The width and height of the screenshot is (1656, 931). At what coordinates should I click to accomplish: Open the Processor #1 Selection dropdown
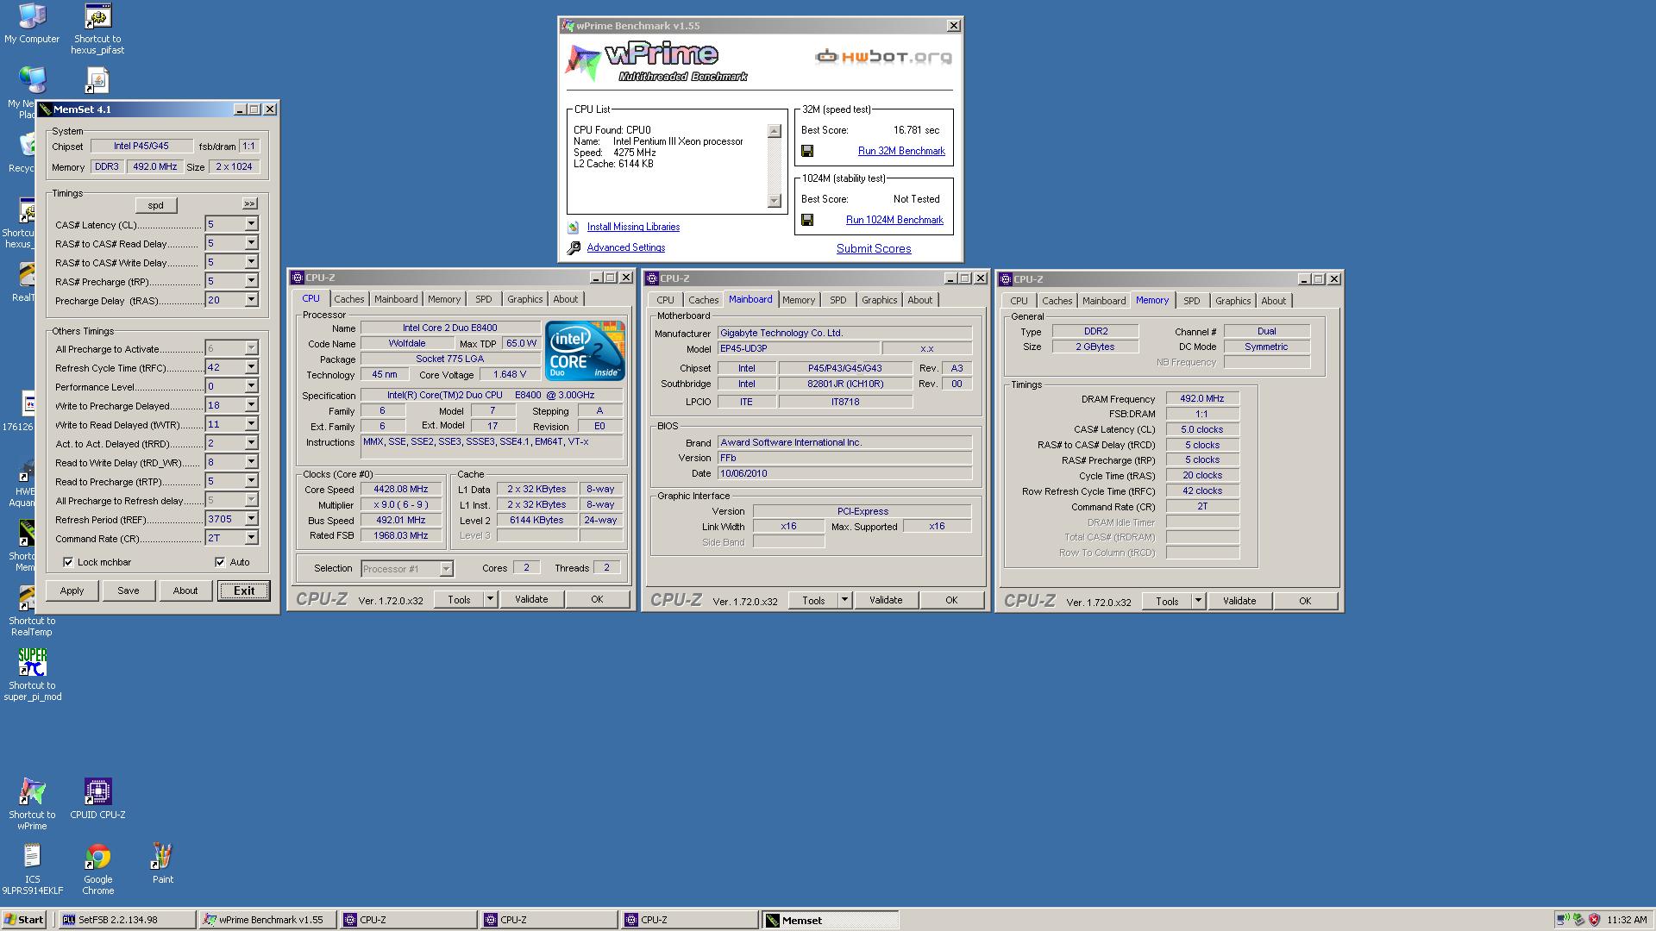(446, 569)
